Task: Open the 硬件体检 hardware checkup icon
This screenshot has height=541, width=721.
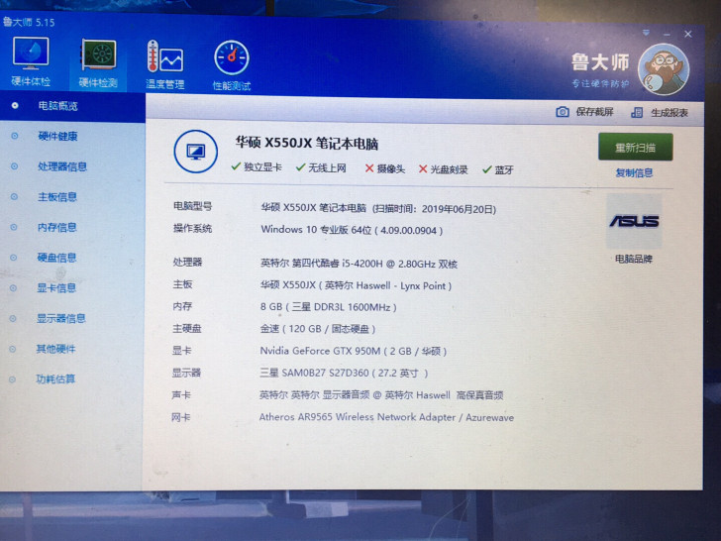Action: [x=31, y=62]
